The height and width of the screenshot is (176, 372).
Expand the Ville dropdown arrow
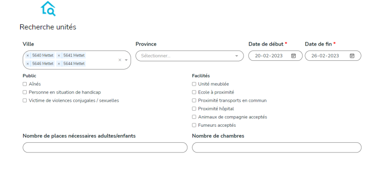[126, 60]
